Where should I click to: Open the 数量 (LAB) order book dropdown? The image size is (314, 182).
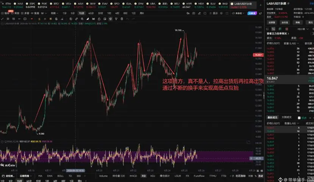tap(291, 44)
